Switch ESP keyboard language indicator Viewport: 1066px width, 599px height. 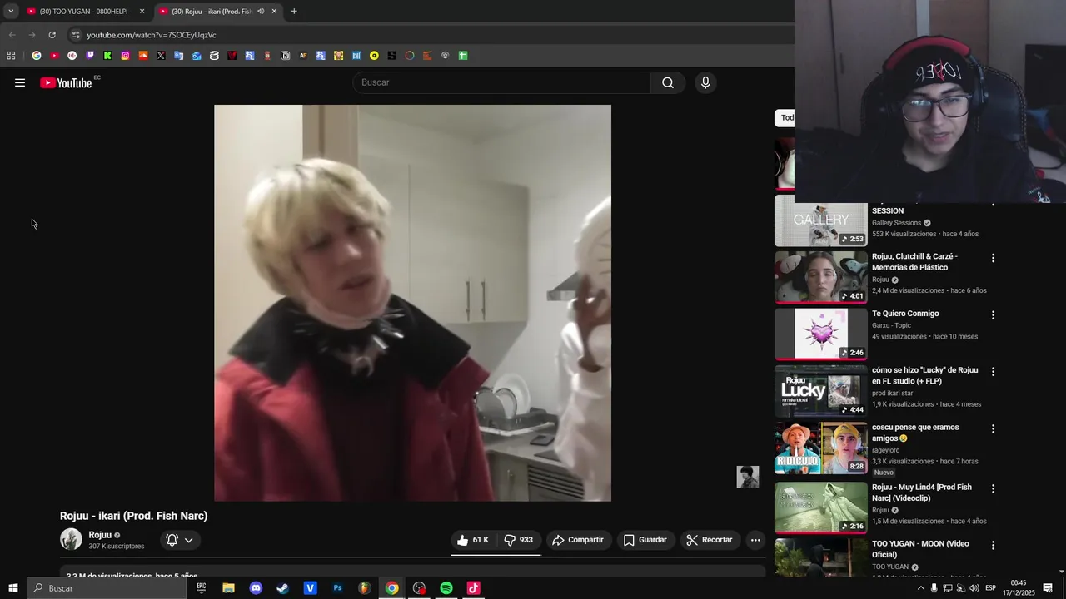click(x=990, y=588)
